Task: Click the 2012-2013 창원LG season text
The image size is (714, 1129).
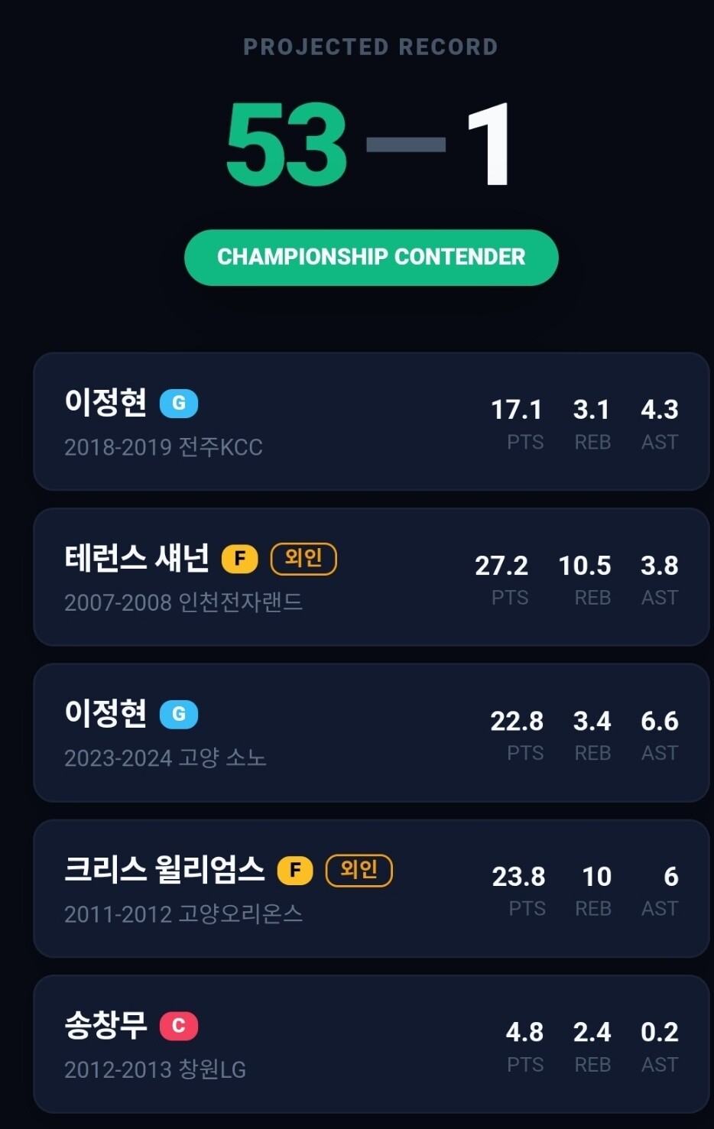Action: point(155,1069)
